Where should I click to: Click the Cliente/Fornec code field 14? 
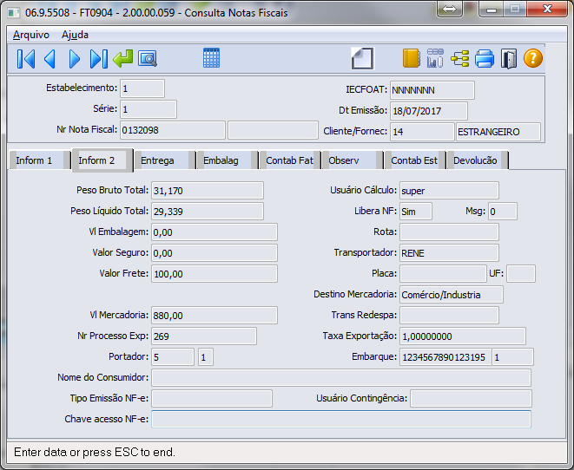tap(422, 132)
